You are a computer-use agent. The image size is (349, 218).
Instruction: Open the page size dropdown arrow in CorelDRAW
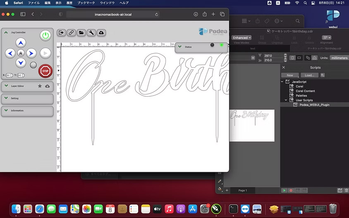click(x=253, y=58)
